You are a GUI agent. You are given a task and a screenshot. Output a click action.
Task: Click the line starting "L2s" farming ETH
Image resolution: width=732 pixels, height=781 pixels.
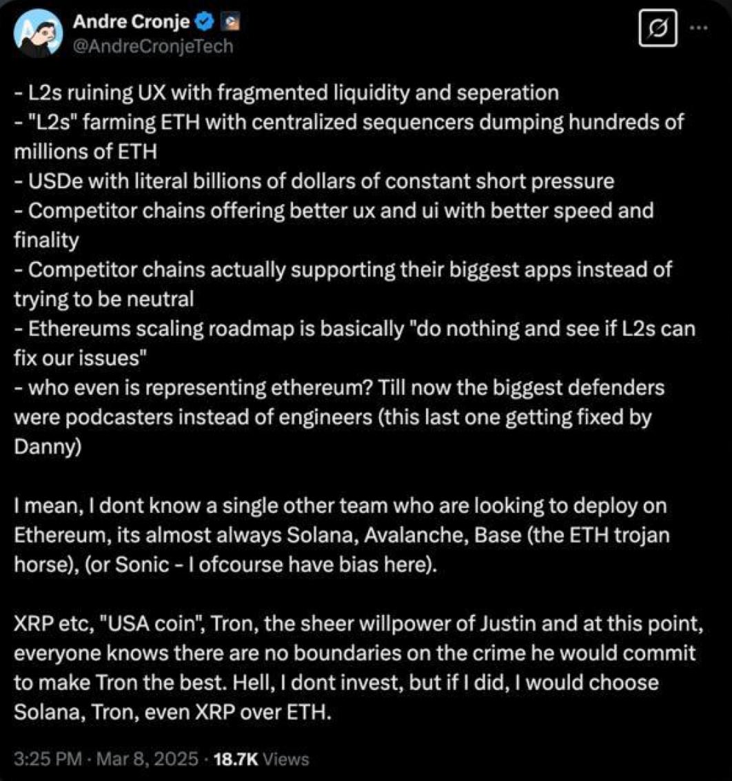tap(349, 122)
